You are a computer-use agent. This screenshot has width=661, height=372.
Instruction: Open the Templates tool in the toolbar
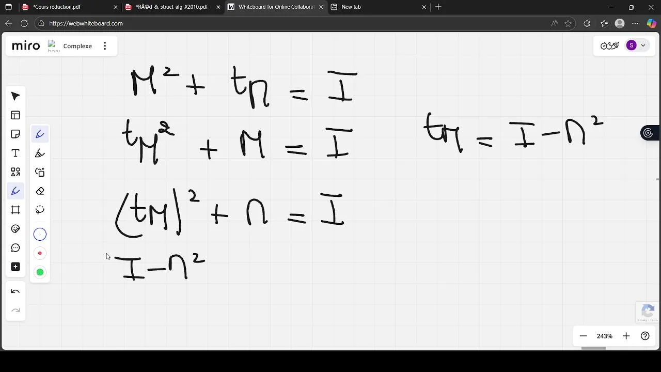point(15,115)
